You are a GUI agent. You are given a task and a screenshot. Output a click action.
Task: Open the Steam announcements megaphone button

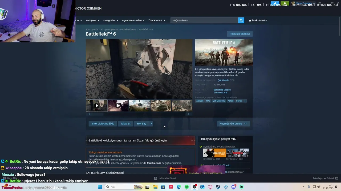point(275,4)
